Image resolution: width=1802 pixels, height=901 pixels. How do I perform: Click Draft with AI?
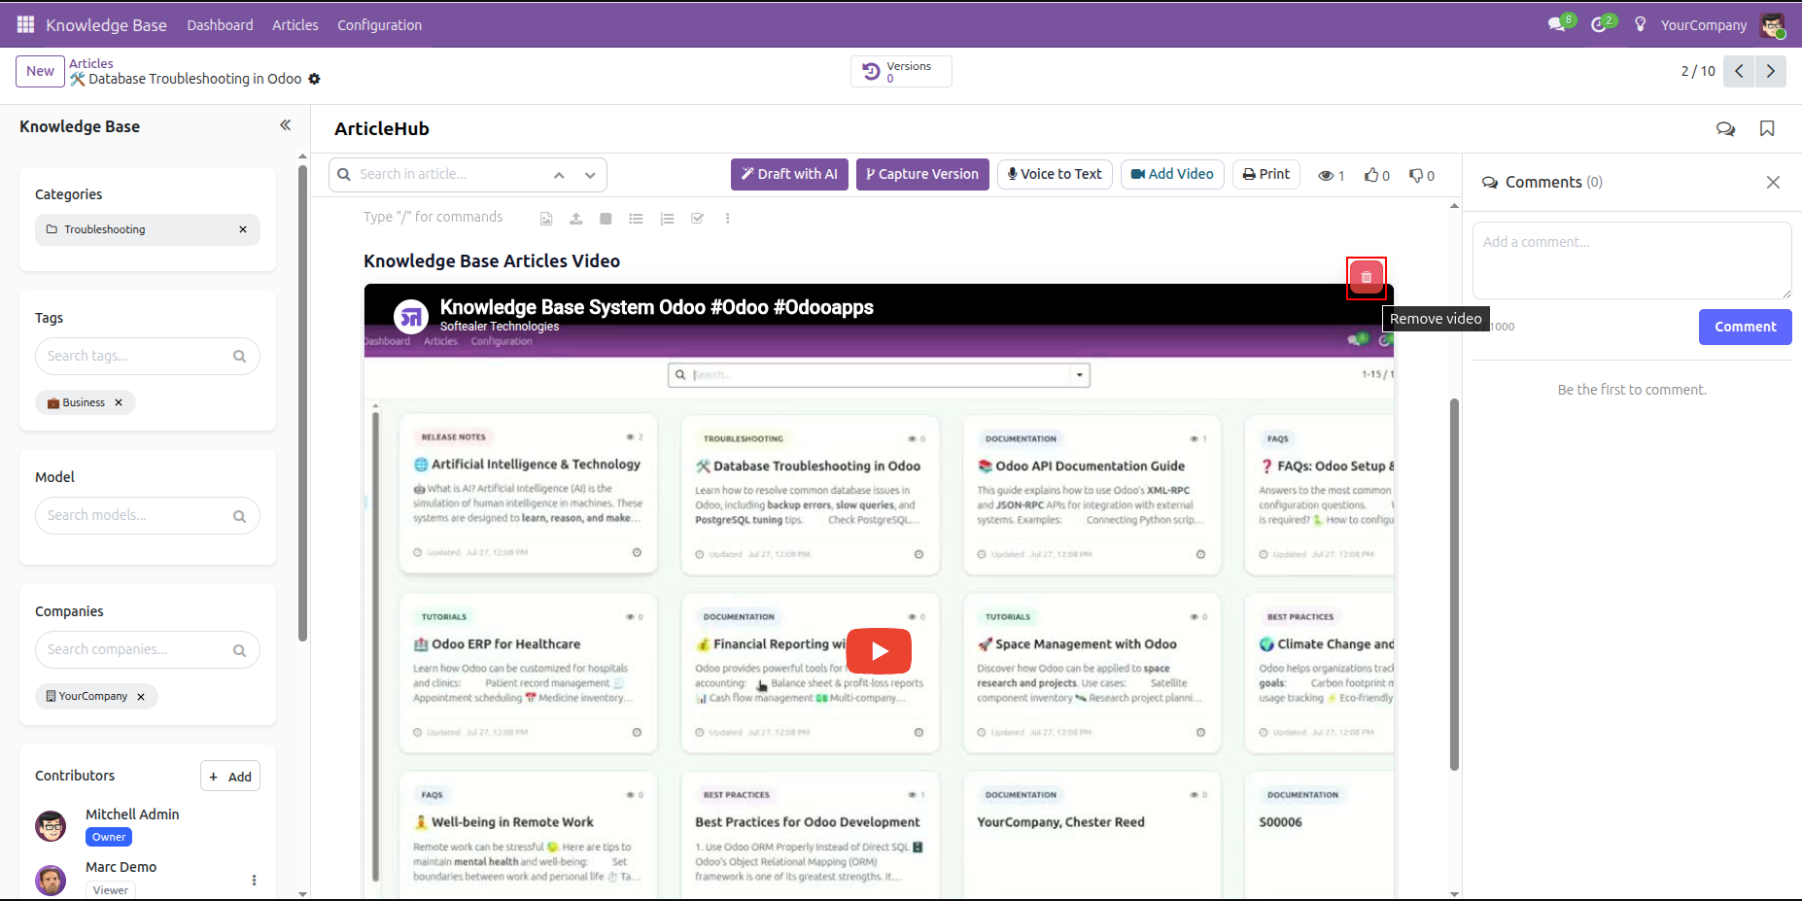(x=789, y=174)
